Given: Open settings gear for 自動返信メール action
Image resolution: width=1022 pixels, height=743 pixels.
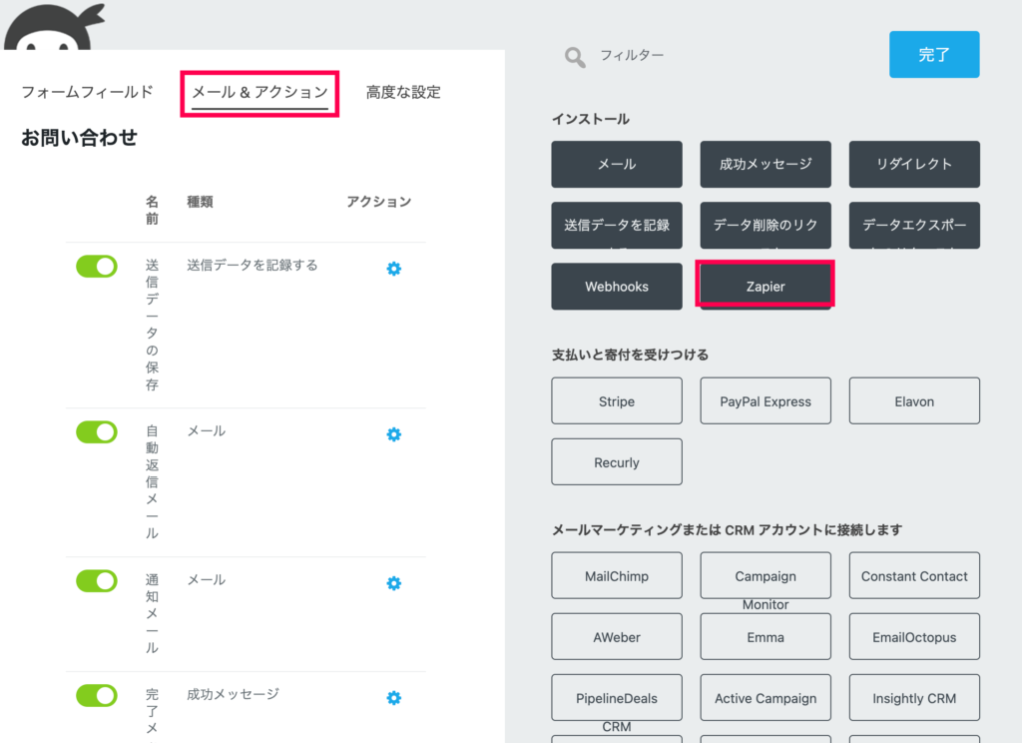Looking at the screenshot, I should coord(393,433).
